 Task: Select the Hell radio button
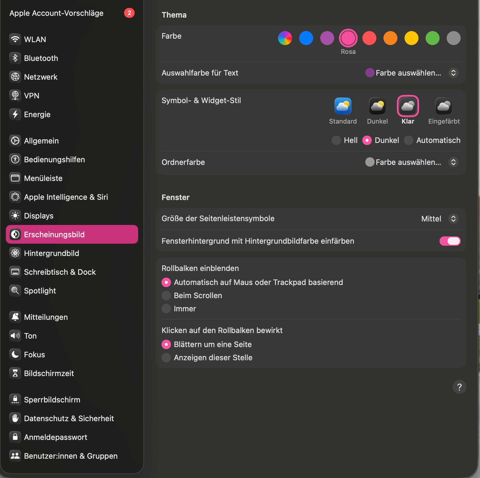click(x=336, y=140)
